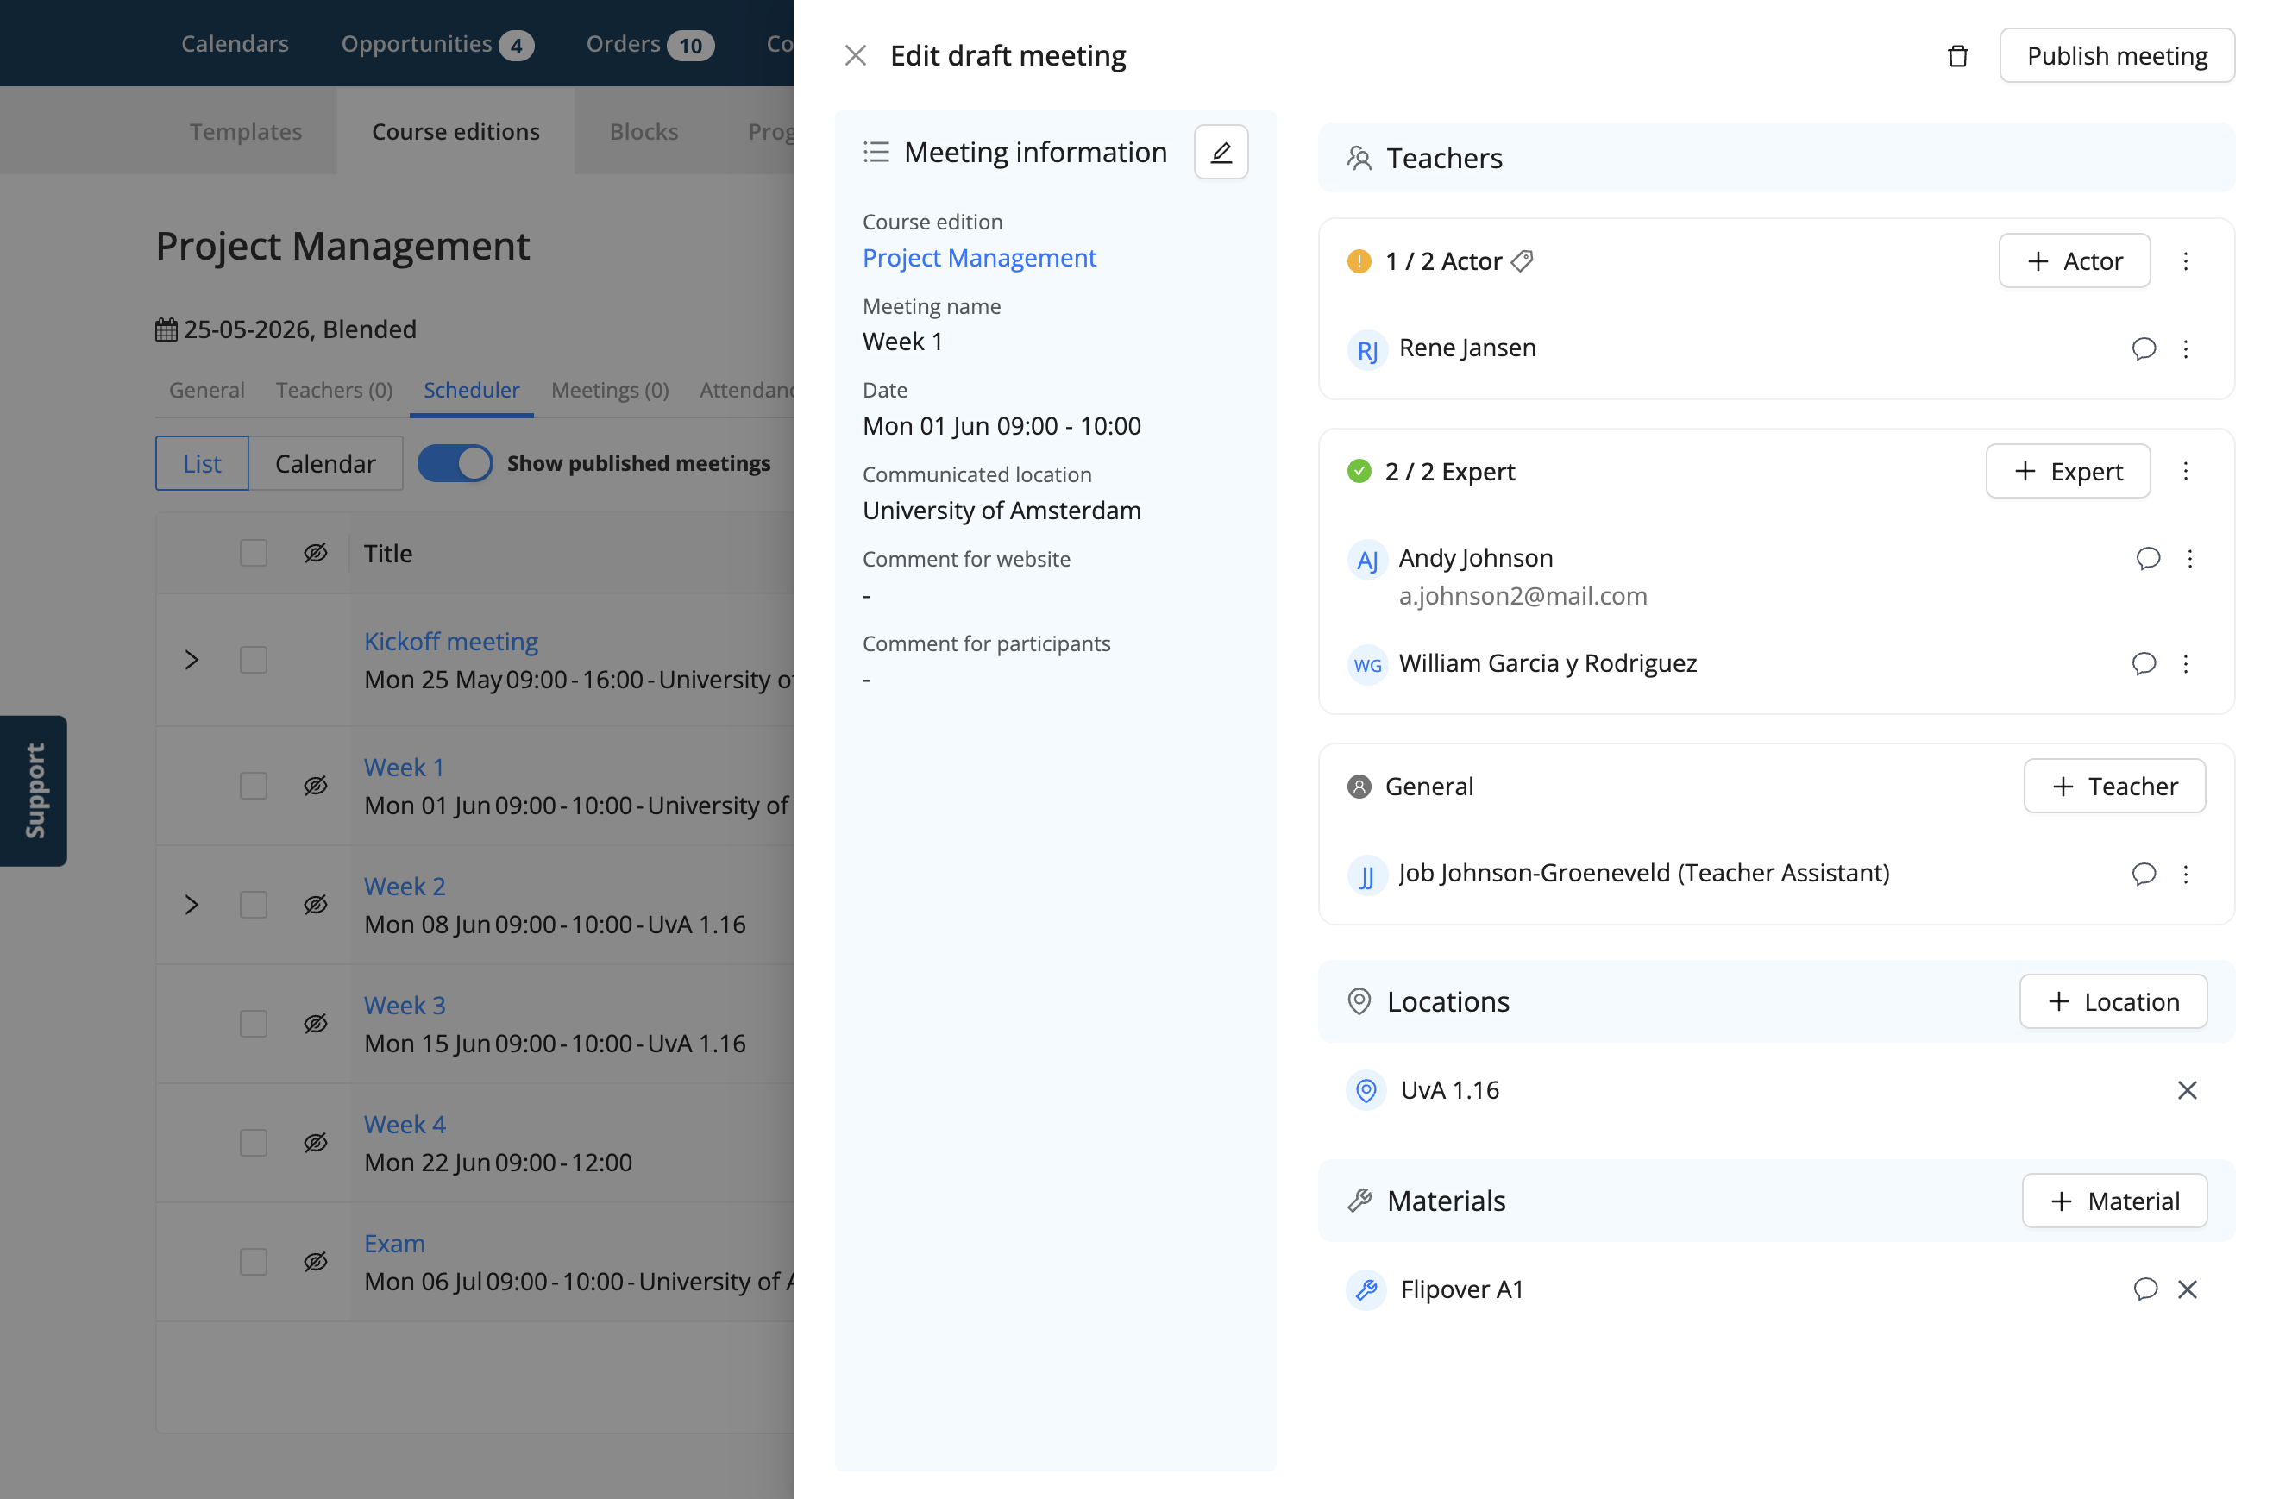Remove the Flipover A1 material
Screen dimensions: 2273x1499
click(x=2186, y=1289)
